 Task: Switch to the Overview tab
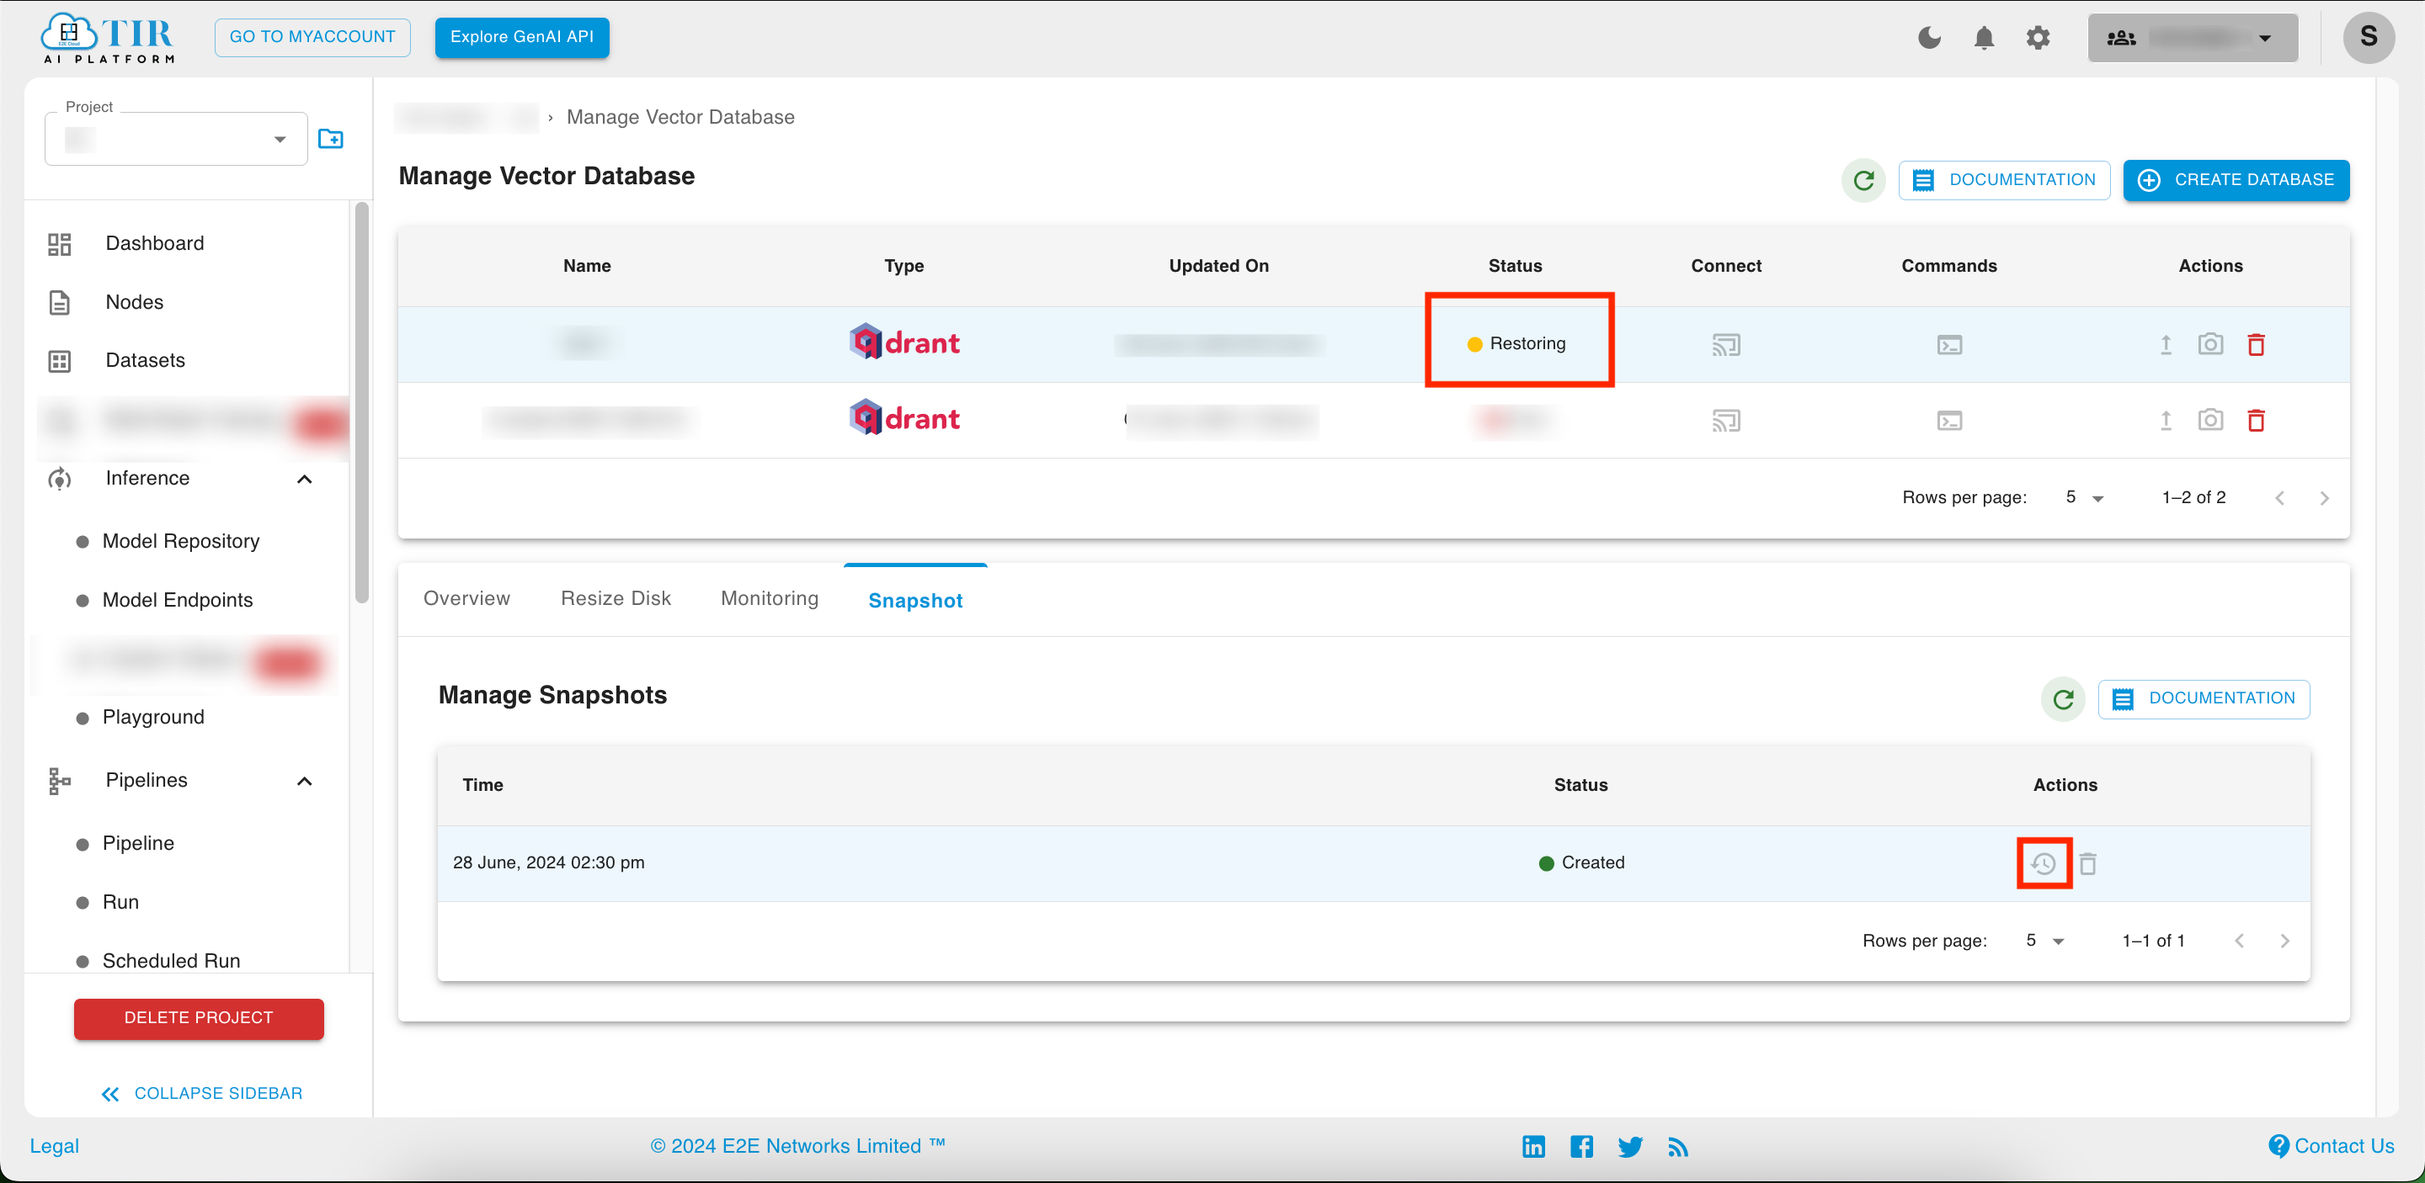[466, 599]
